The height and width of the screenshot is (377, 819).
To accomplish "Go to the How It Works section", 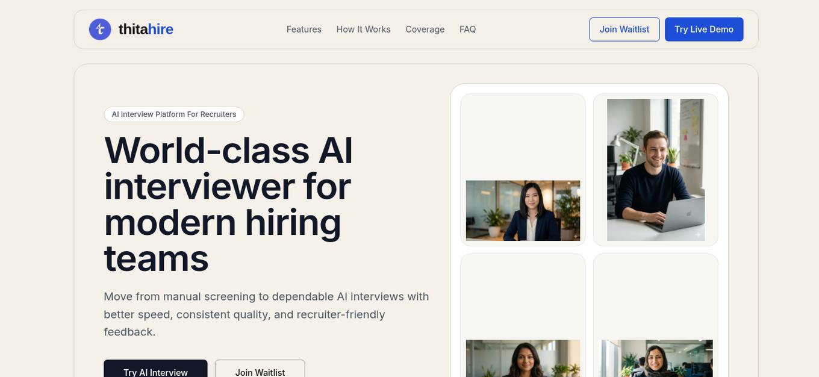I will click(363, 30).
